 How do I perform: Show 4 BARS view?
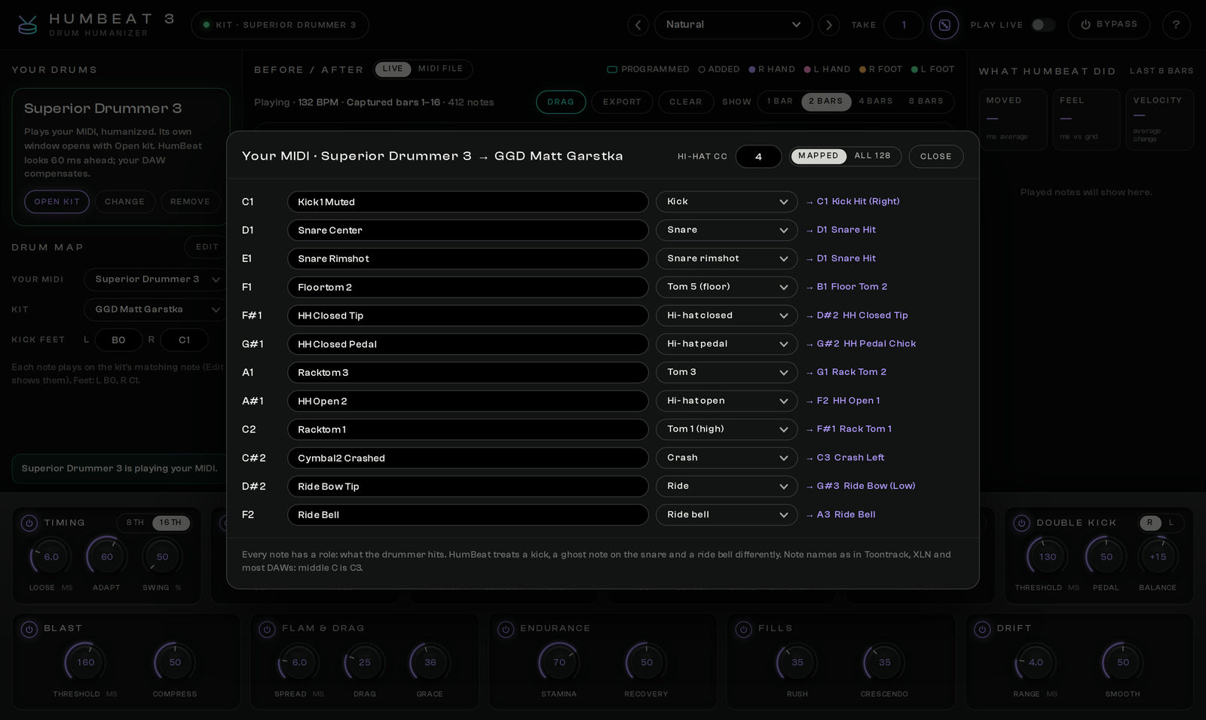[876, 102]
